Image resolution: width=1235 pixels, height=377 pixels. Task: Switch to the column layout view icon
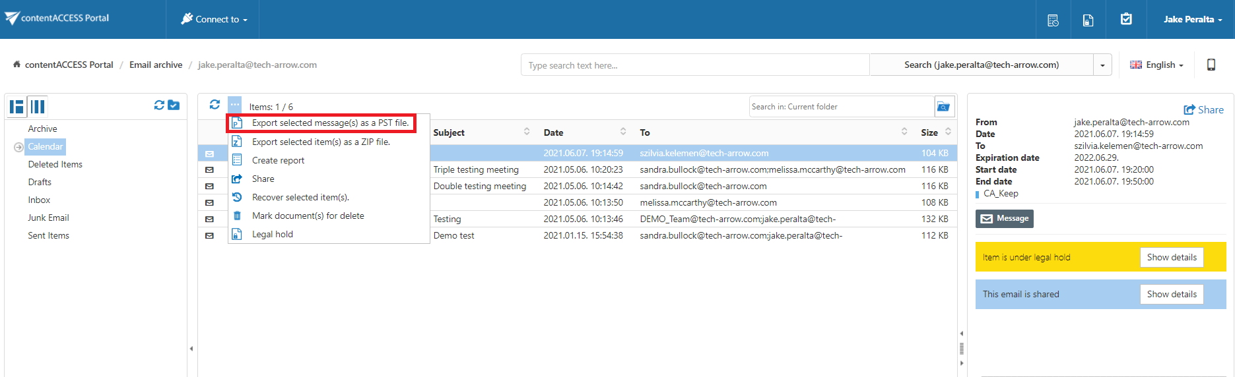tap(38, 107)
